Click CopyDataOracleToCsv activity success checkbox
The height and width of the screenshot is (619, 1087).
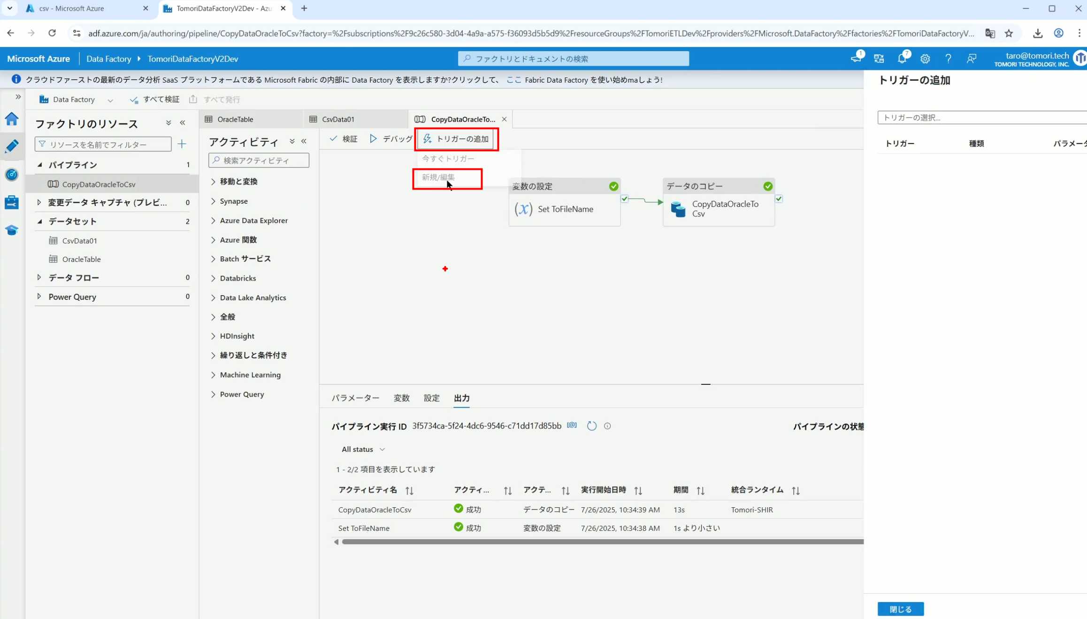(779, 199)
